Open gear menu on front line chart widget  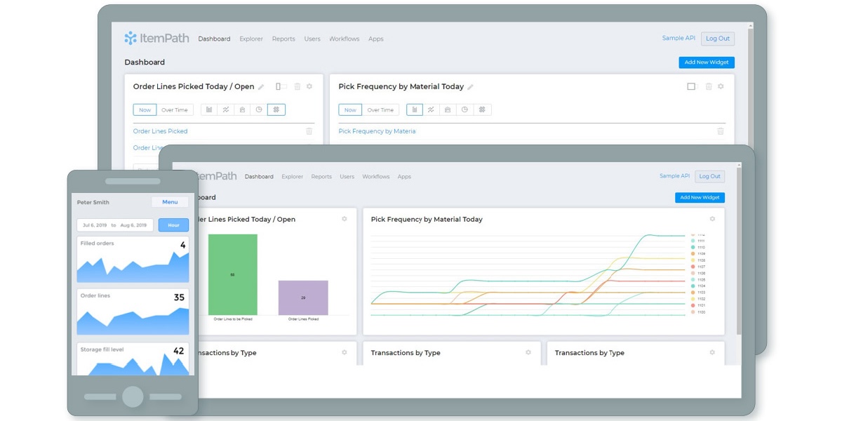click(x=712, y=219)
